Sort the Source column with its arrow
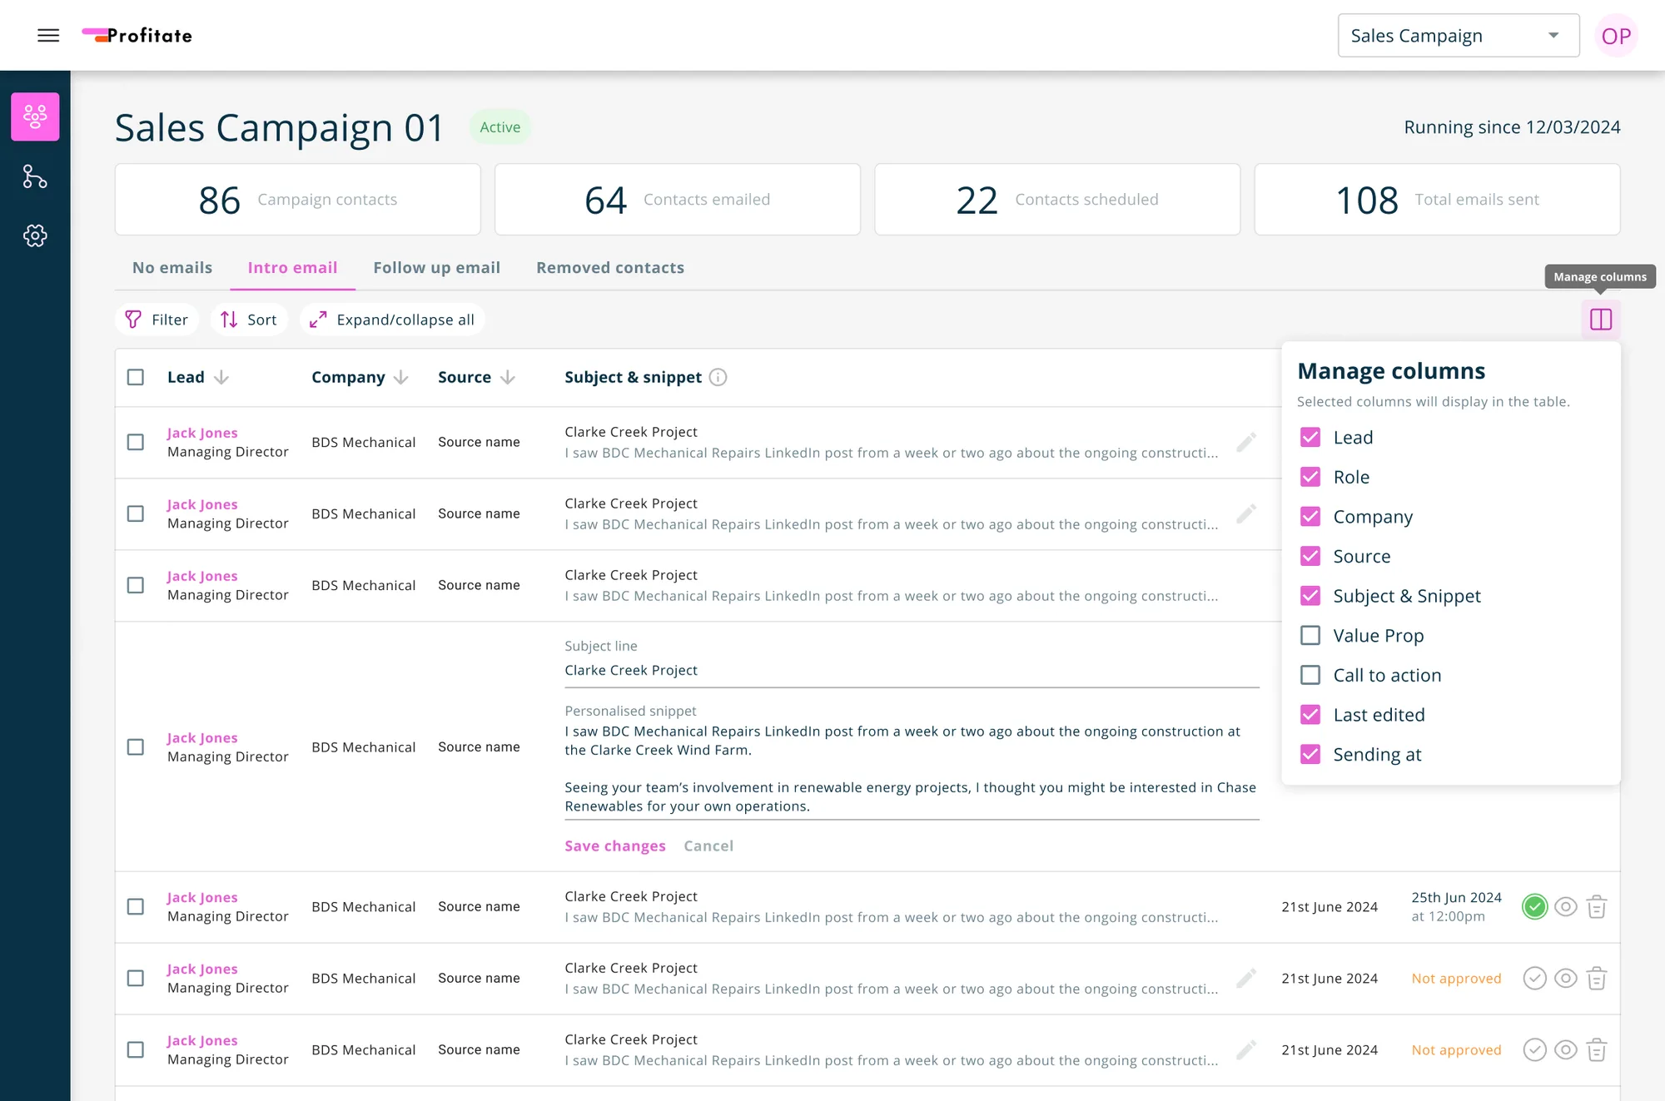Screen dimensions: 1665x1101 508,377
